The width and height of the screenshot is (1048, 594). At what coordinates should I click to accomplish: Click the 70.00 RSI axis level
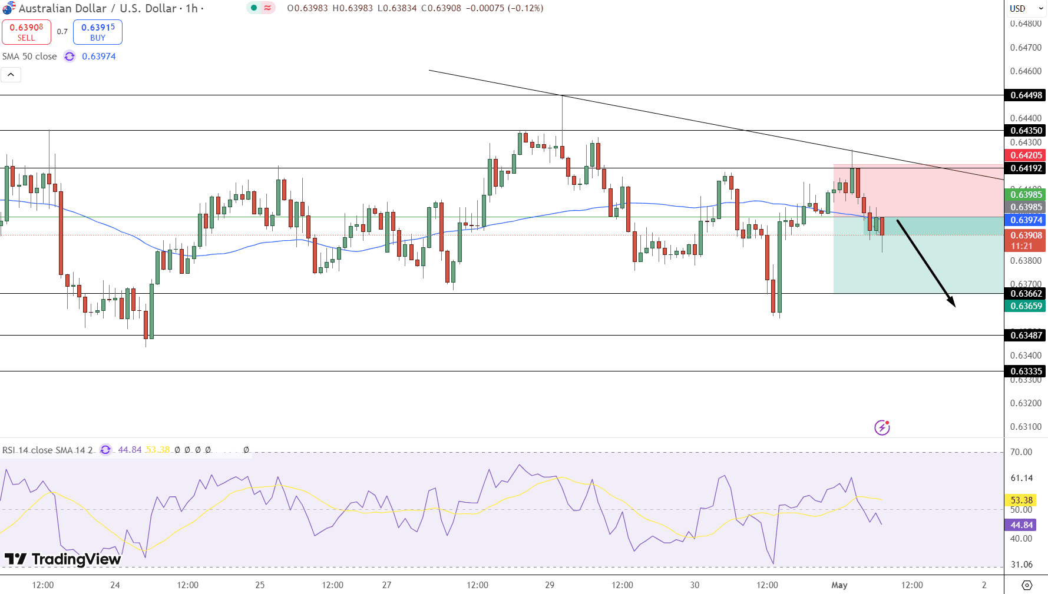[x=1021, y=452]
